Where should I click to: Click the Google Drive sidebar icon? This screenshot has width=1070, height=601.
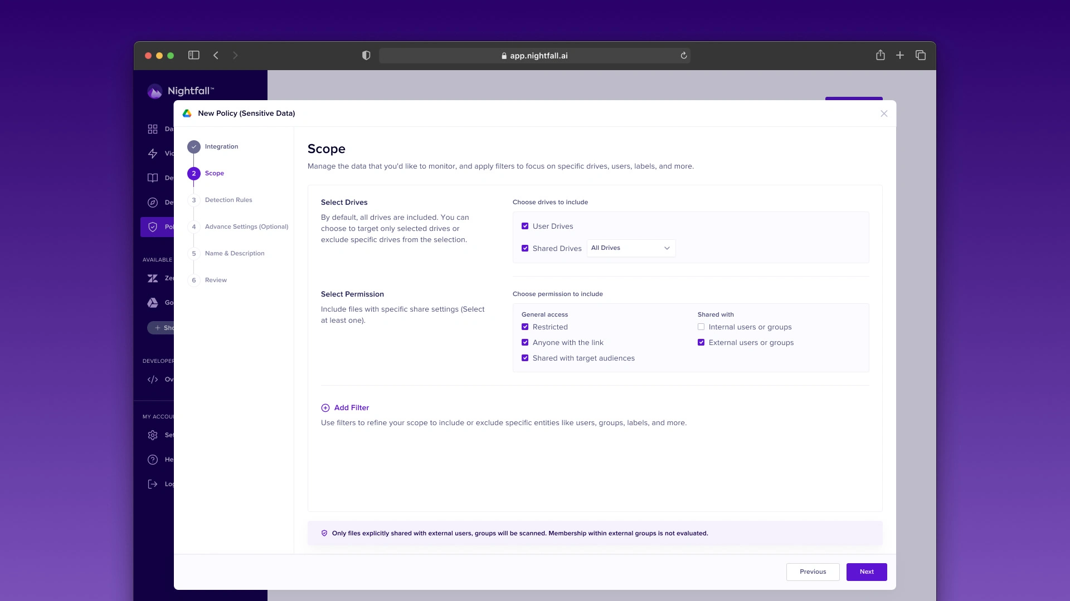click(x=153, y=303)
